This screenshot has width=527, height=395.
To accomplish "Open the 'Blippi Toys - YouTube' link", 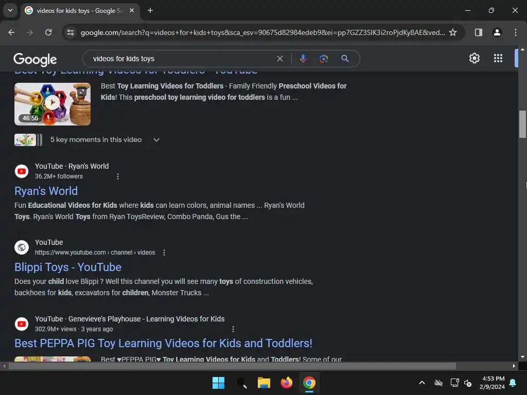I will (68, 267).
